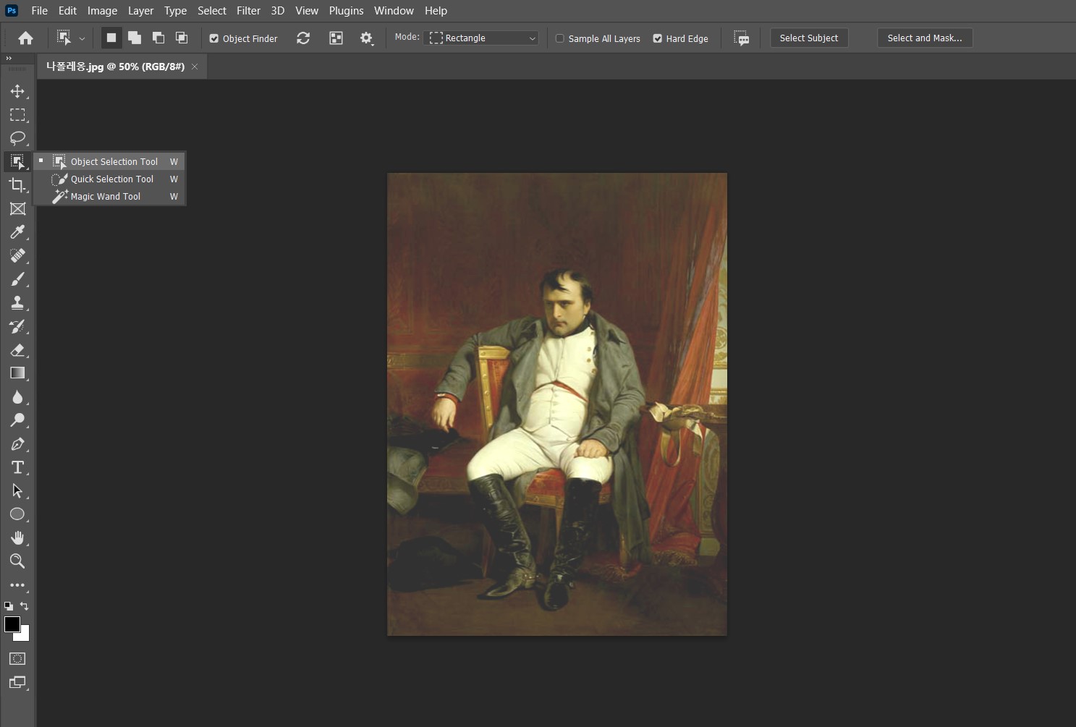Open selection feedback speech-bubble icon
The width and height of the screenshot is (1076, 727).
point(741,38)
